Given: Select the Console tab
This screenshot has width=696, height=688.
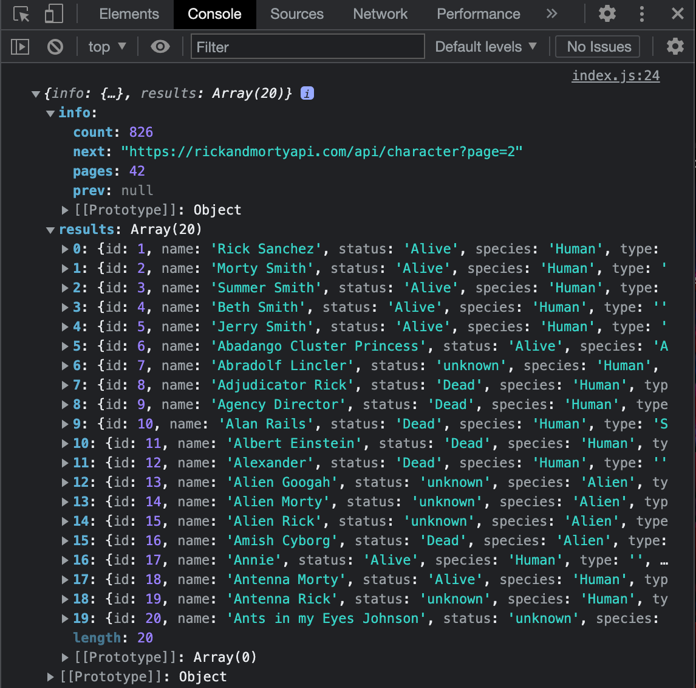Looking at the screenshot, I should point(214,14).
